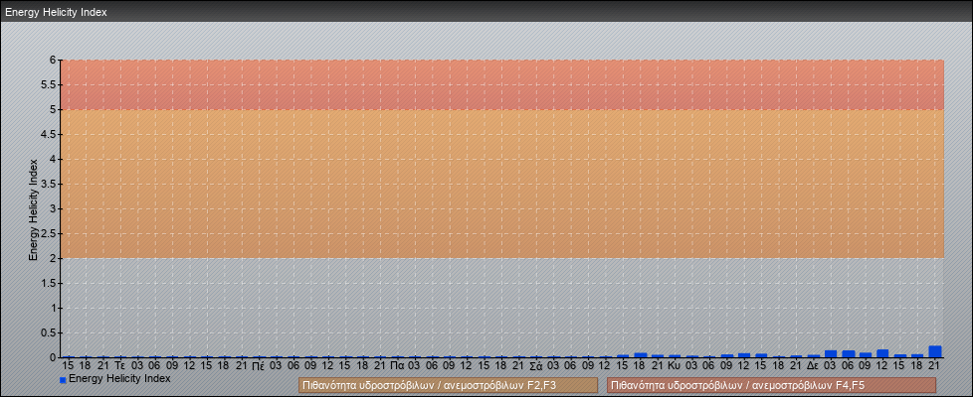
Task: Click the y-axis tick label 2
Action: pyautogui.click(x=53, y=258)
